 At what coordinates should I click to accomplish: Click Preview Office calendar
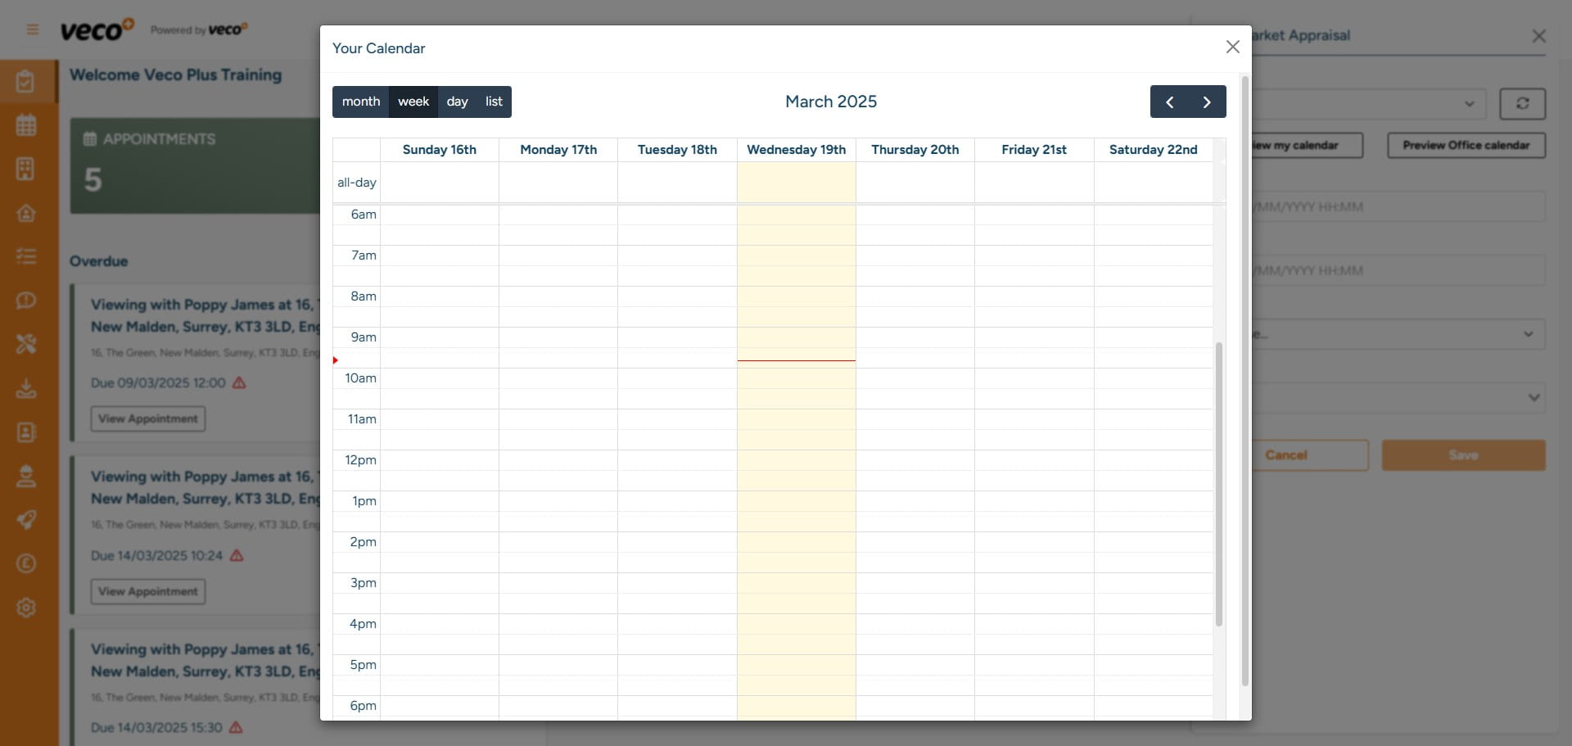1466,145
